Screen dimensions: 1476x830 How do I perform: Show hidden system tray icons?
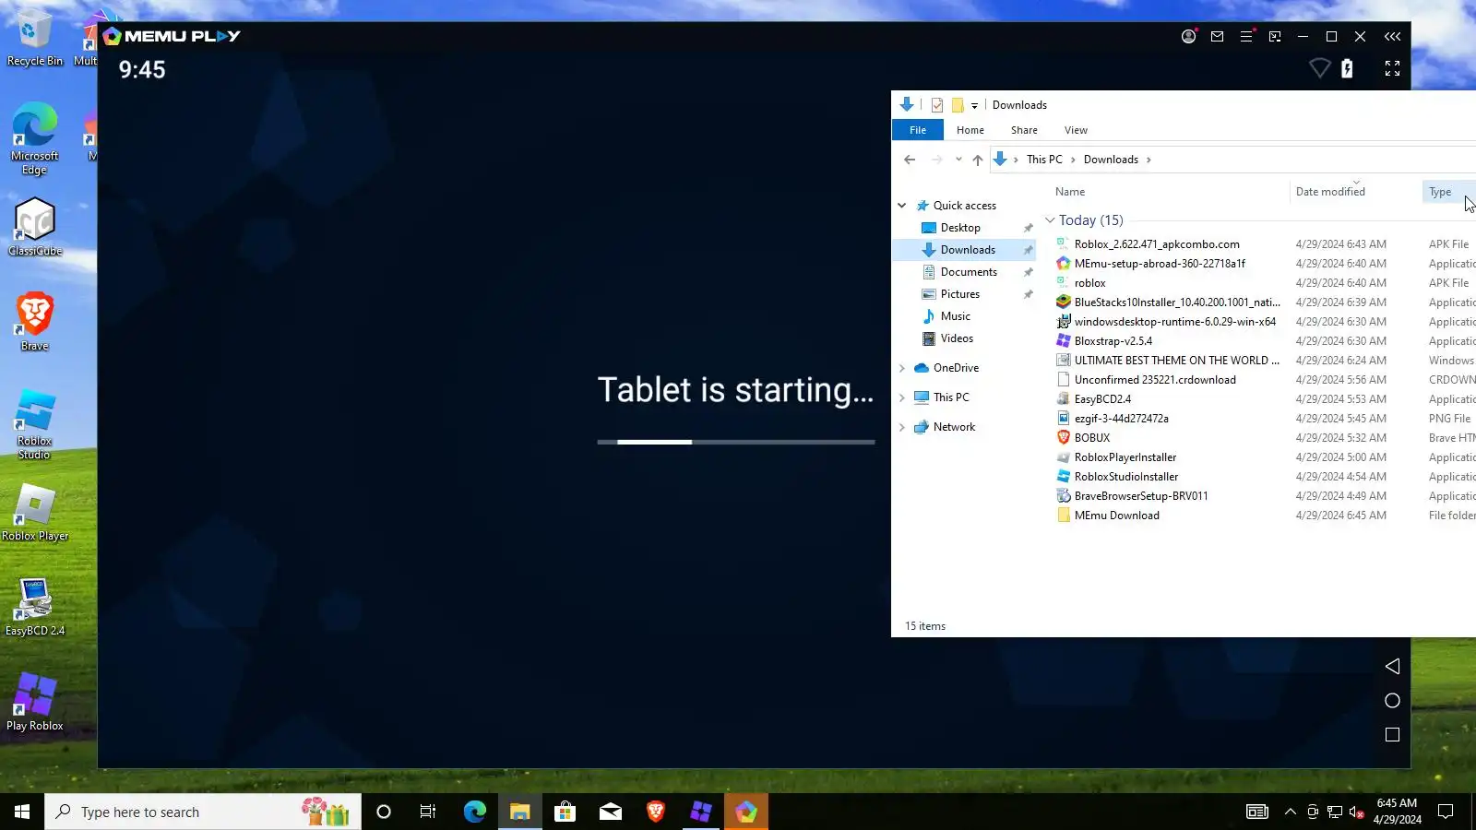point(1290,812)
